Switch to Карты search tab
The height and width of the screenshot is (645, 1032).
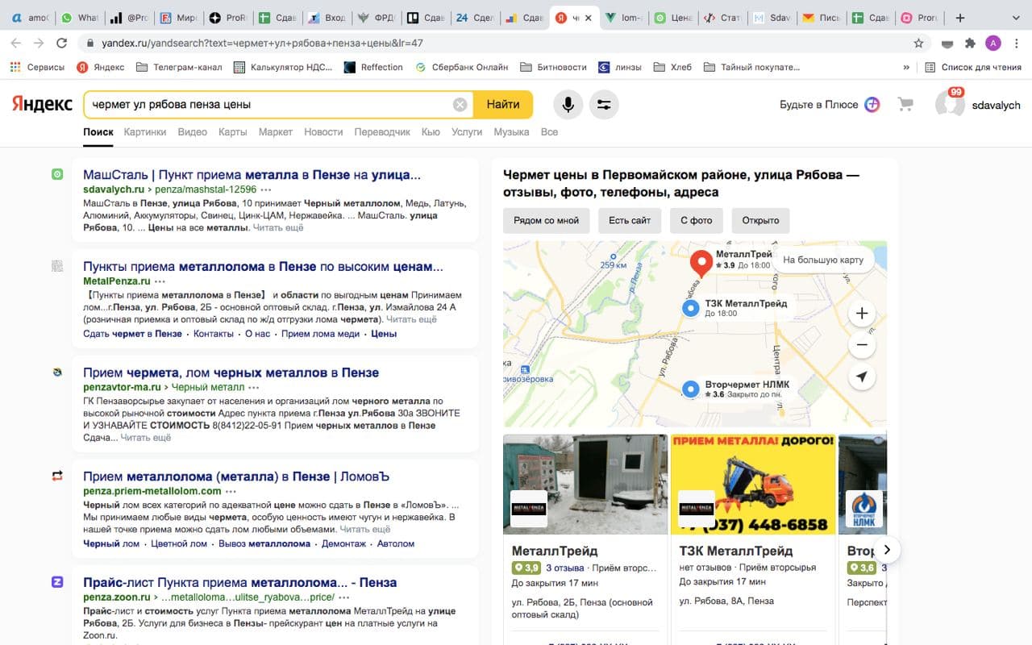pyautogui.click(x=233, y=131)
